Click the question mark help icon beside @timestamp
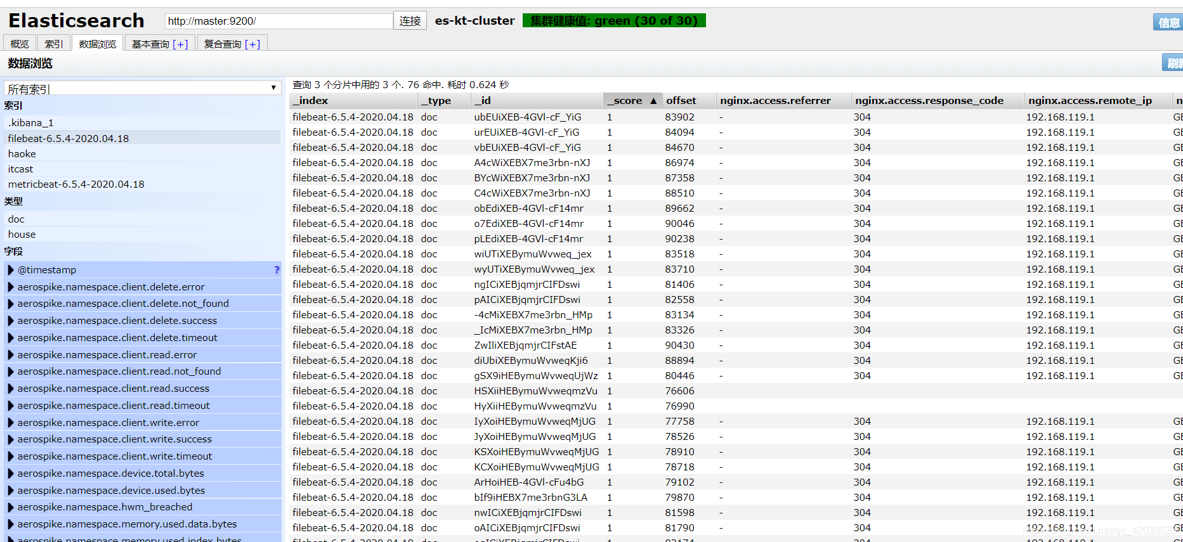The height and width of the screenshot is (542, 1183). tap(277, 270)
